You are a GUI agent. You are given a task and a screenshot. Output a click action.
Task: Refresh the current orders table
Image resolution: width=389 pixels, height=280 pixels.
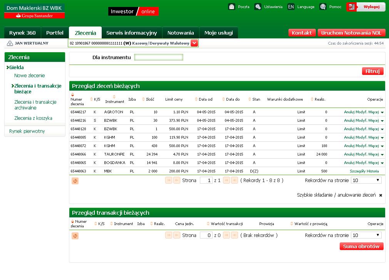coord(75,181)
